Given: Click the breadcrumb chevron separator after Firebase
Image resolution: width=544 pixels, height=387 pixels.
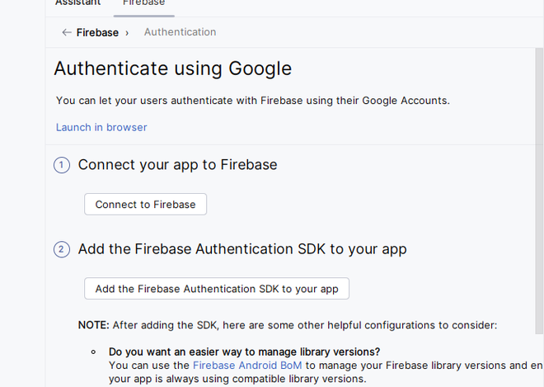Looking at the screenshot, I should (127, 33).
